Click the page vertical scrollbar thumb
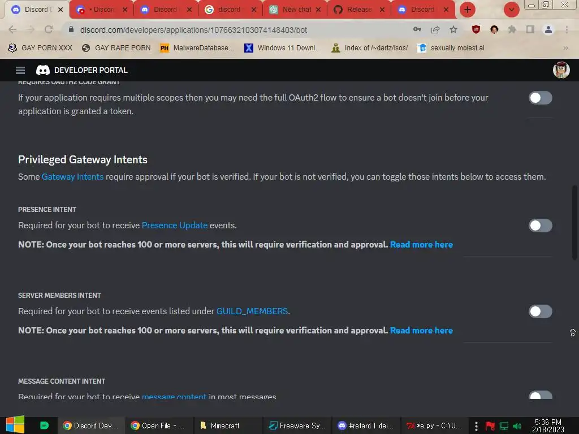 [574, 223]
